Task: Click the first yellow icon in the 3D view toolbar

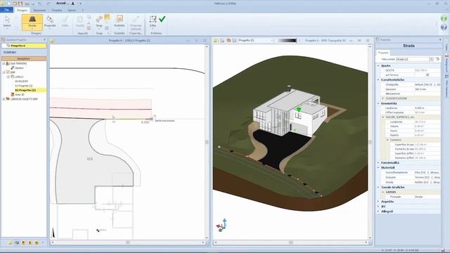Action: [216, 41]
